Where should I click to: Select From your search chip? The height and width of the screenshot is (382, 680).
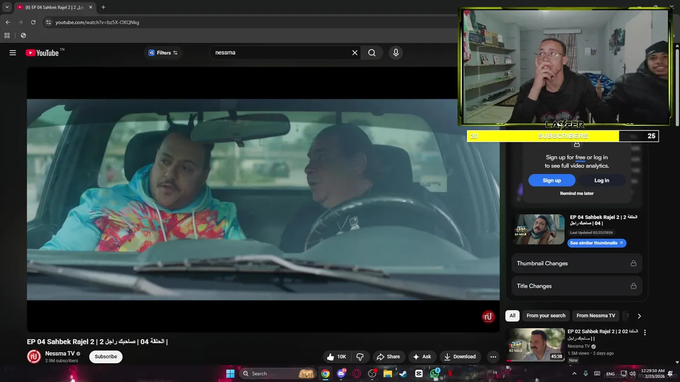546,316
